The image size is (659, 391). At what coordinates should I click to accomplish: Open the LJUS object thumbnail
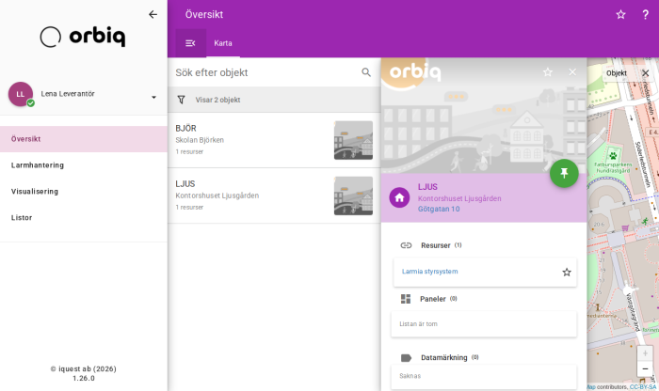(x=353, y=195)
